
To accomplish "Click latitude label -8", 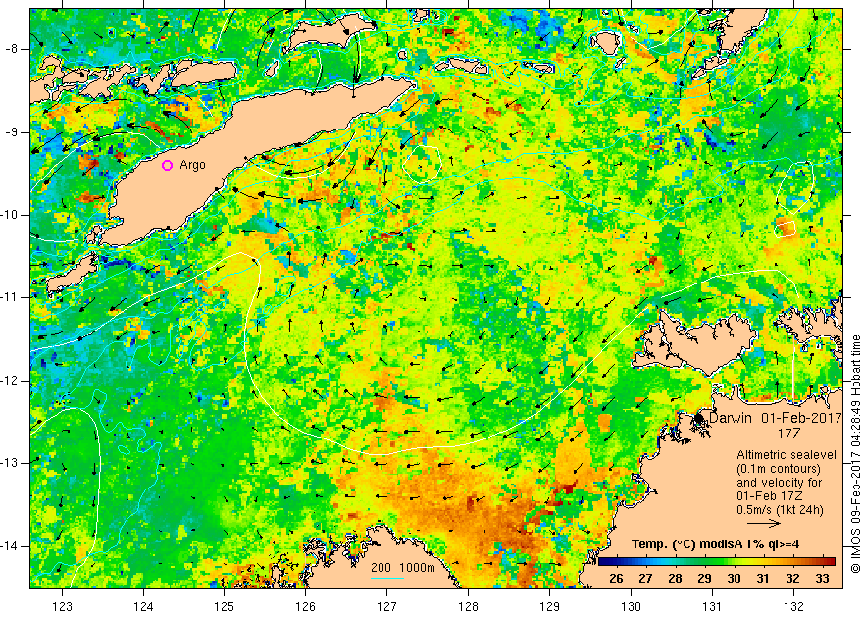I will click(x=12, y=49).
